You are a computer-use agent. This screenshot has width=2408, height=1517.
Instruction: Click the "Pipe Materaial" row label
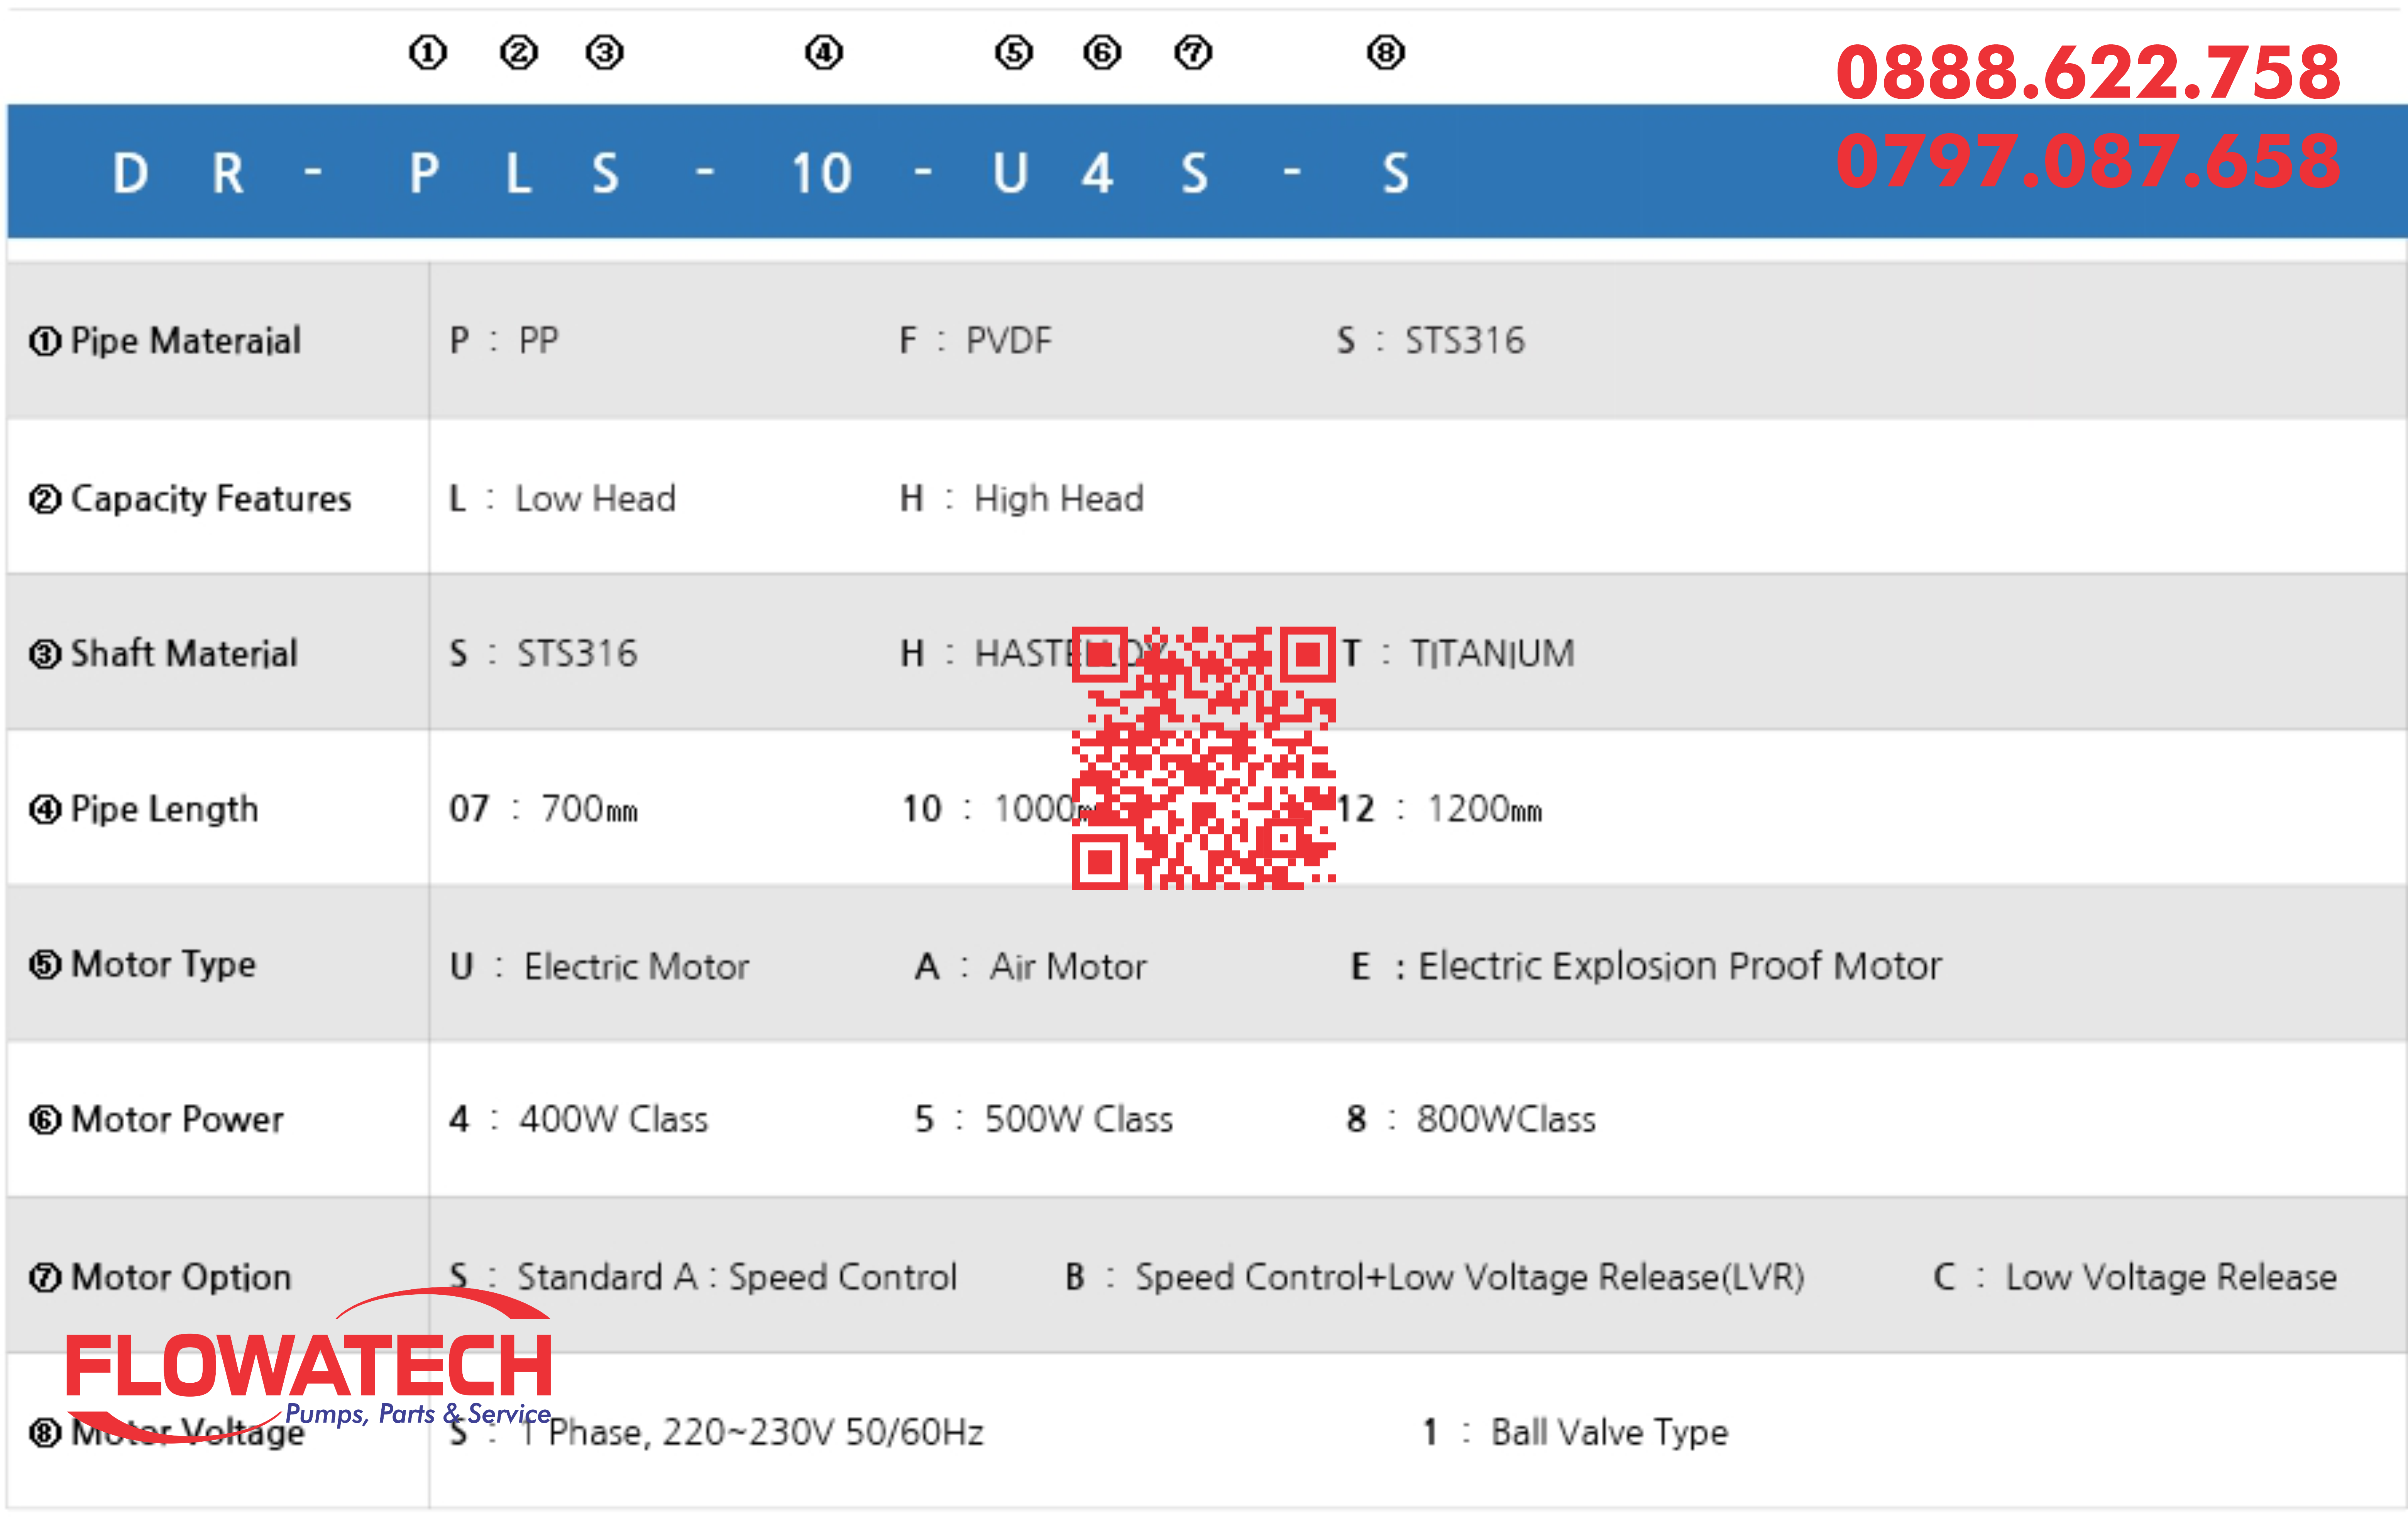[x=165, y=341]
